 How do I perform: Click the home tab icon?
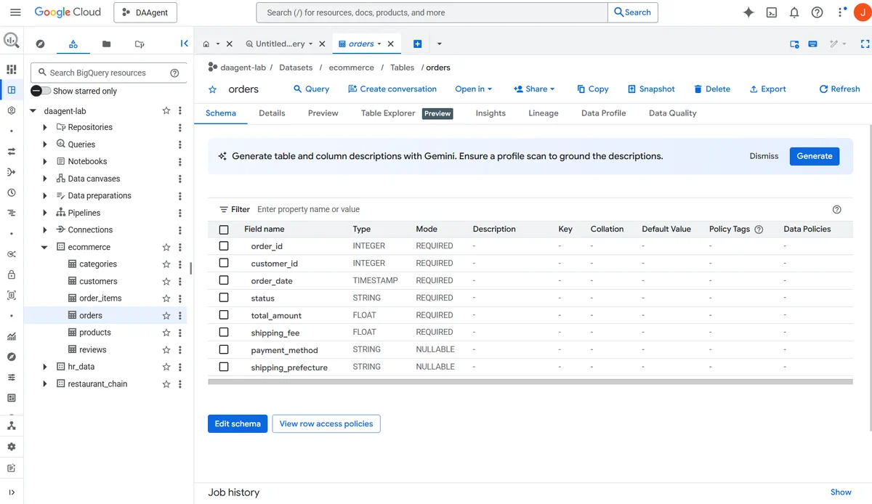pos(206,44)
